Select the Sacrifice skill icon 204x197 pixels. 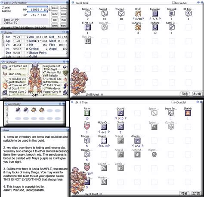click(x=104, y=168)
